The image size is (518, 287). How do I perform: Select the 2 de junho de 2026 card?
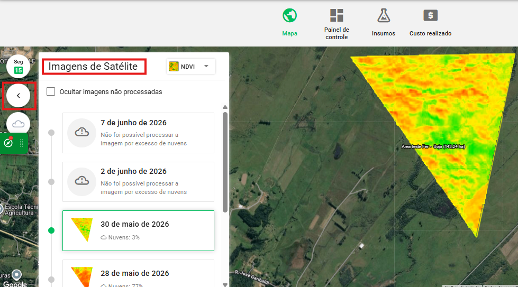(138, 182)
